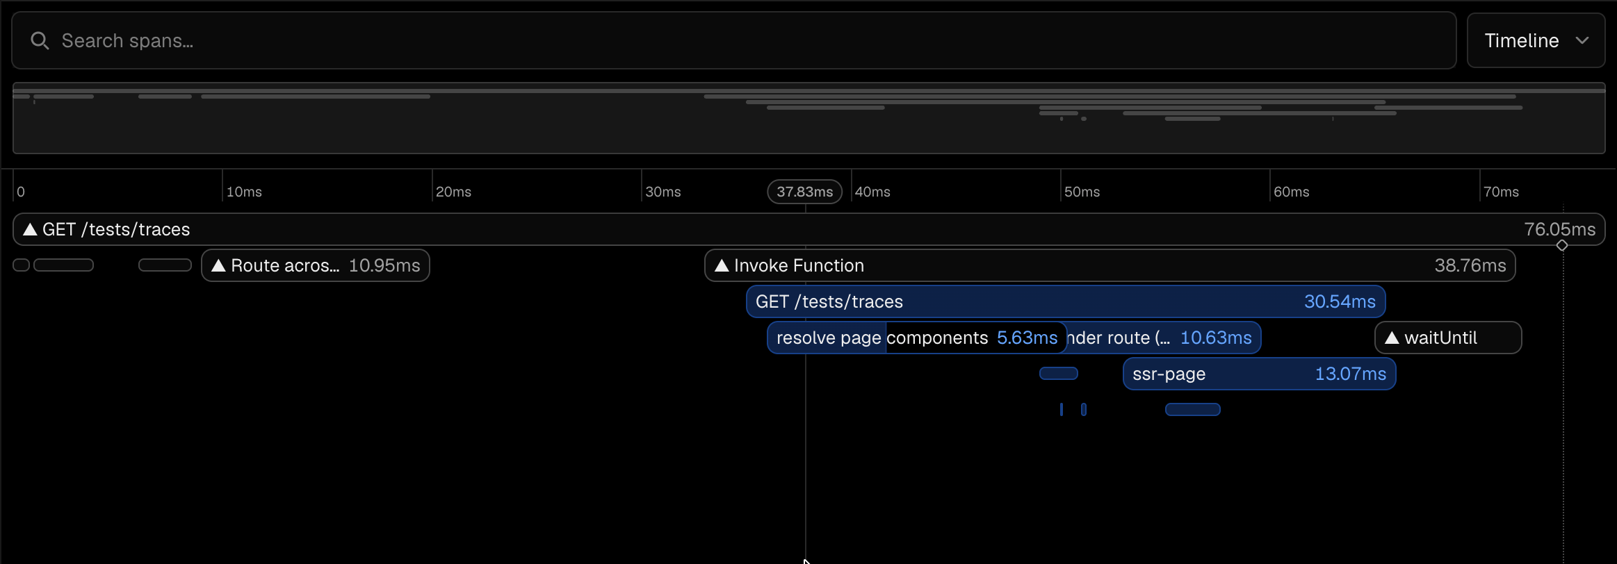Click the triangle icon on Route across span
The image size is (1617, 564).
pos(218,265)
